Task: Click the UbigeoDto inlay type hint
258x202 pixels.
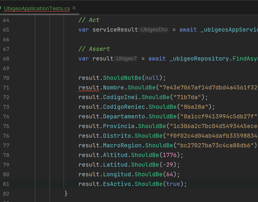Action: (x=154, y=30)
